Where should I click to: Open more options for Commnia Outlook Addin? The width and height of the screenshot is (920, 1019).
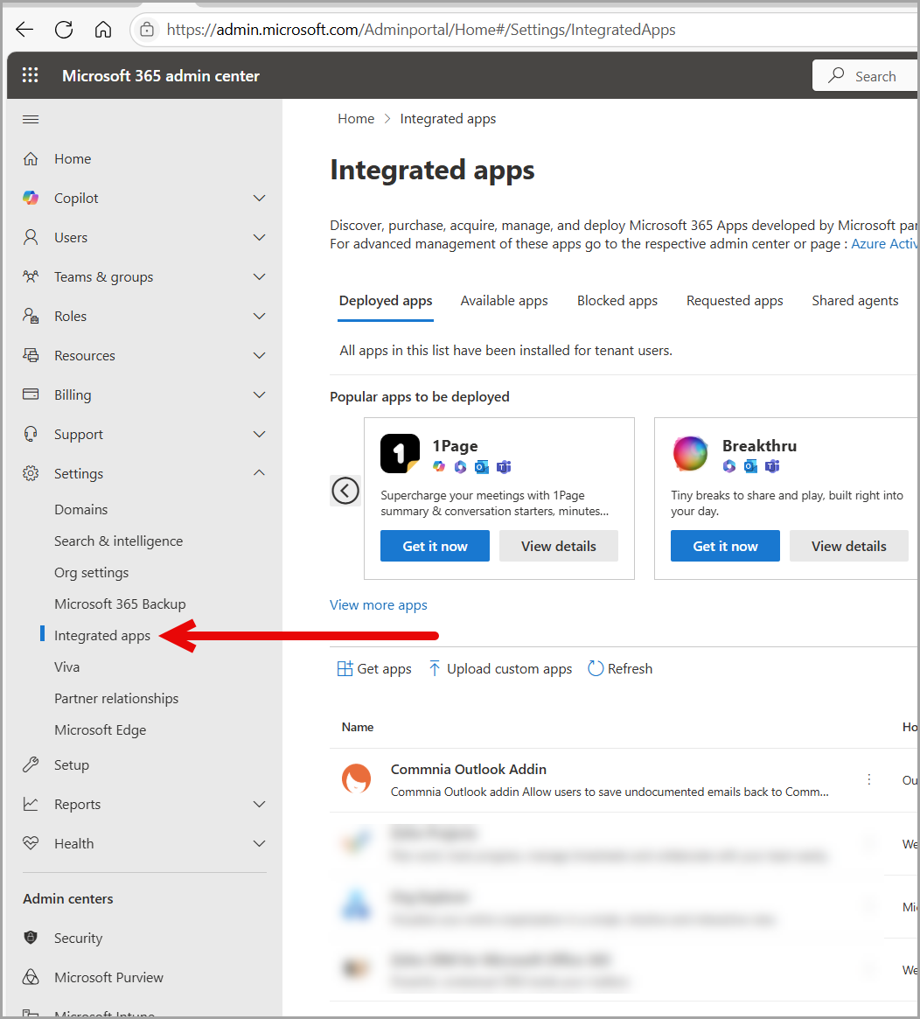868,779
